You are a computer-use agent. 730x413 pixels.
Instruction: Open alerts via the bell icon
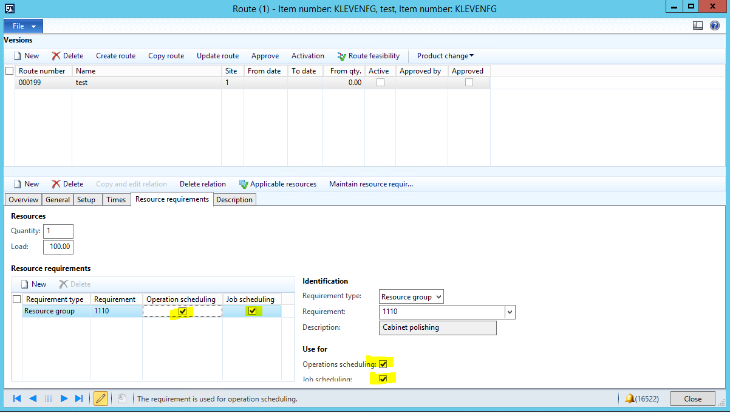(x=629, y=398)
